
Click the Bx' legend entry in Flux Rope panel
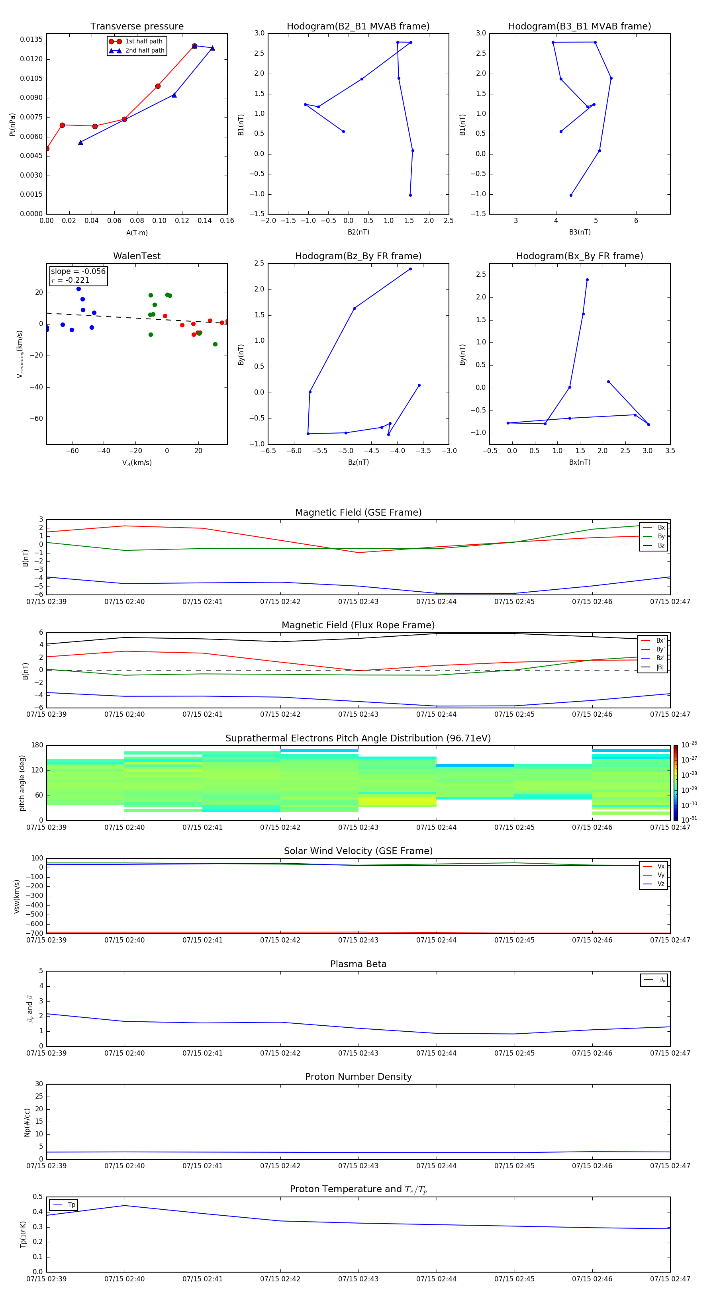[x=653, y=641]
